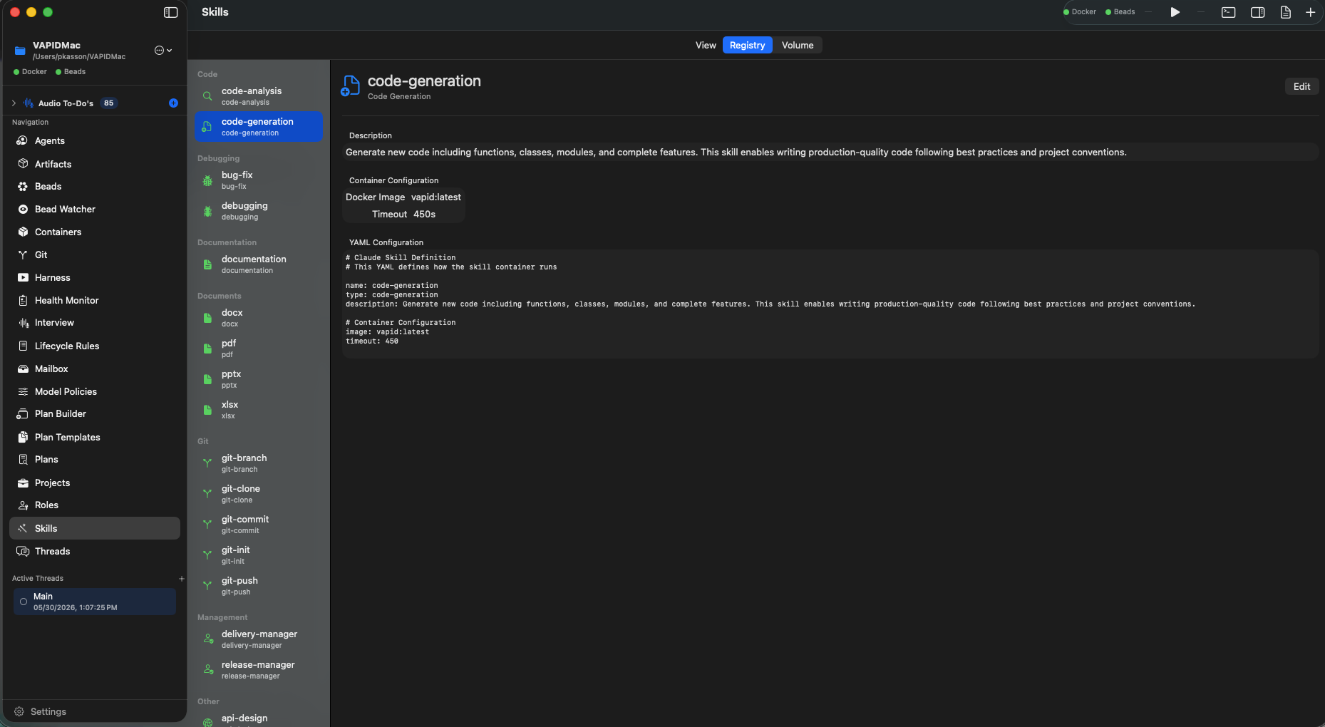Select the code-analysis skill
The image size is (1325, 727).
[259, 96]
